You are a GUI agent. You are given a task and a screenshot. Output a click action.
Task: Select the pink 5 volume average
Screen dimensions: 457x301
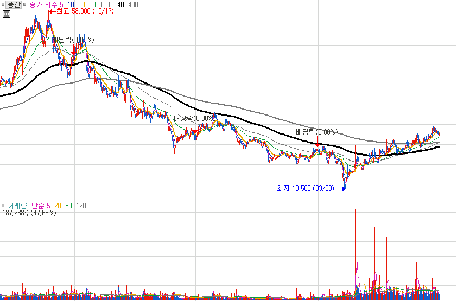click(48, 206)
